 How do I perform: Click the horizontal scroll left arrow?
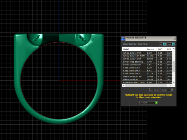123,86
